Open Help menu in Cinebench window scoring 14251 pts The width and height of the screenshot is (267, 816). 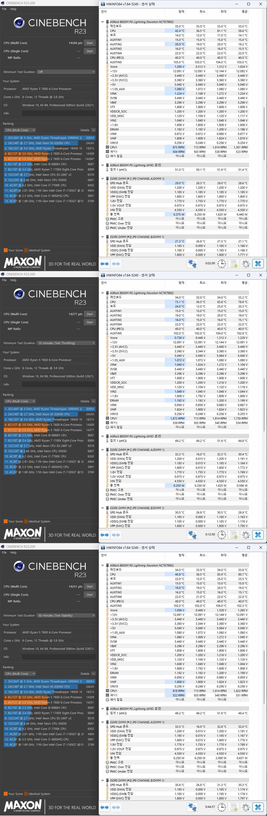click(13, 553)
